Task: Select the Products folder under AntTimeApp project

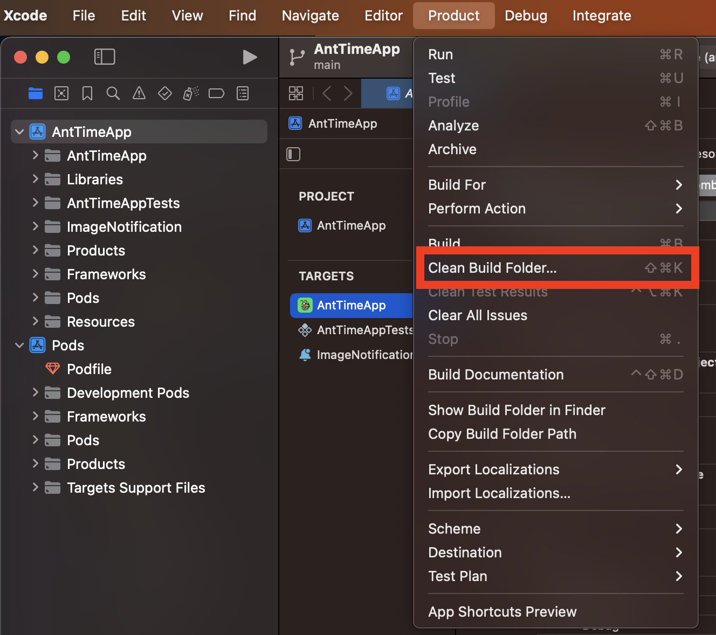Action: click(96, 251)
